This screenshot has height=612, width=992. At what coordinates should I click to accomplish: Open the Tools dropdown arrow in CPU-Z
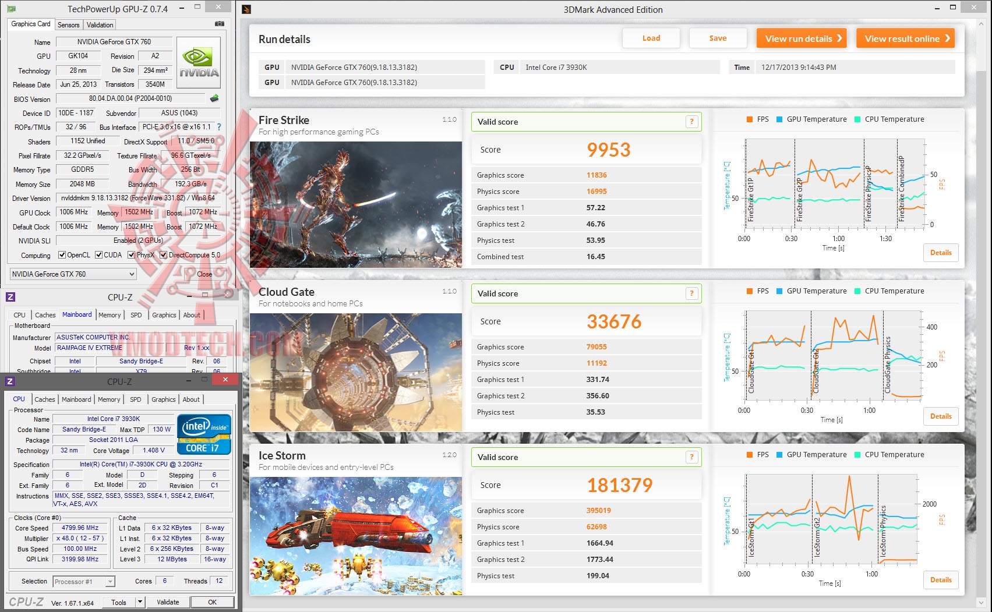tap(140, 602)
